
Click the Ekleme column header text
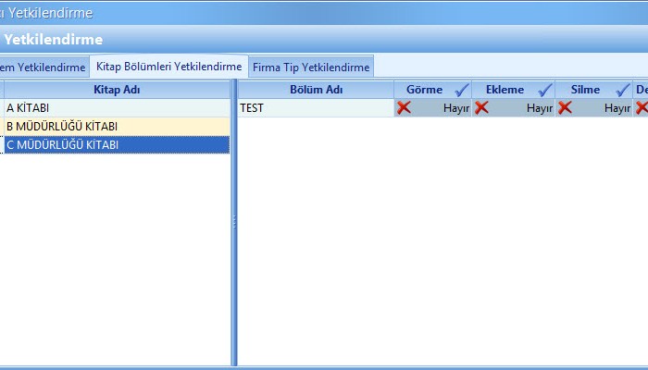(x=505, y=90)
